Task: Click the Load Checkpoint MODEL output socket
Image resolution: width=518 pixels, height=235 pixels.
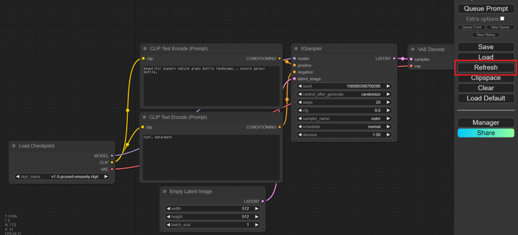Action: pos(112,155)
